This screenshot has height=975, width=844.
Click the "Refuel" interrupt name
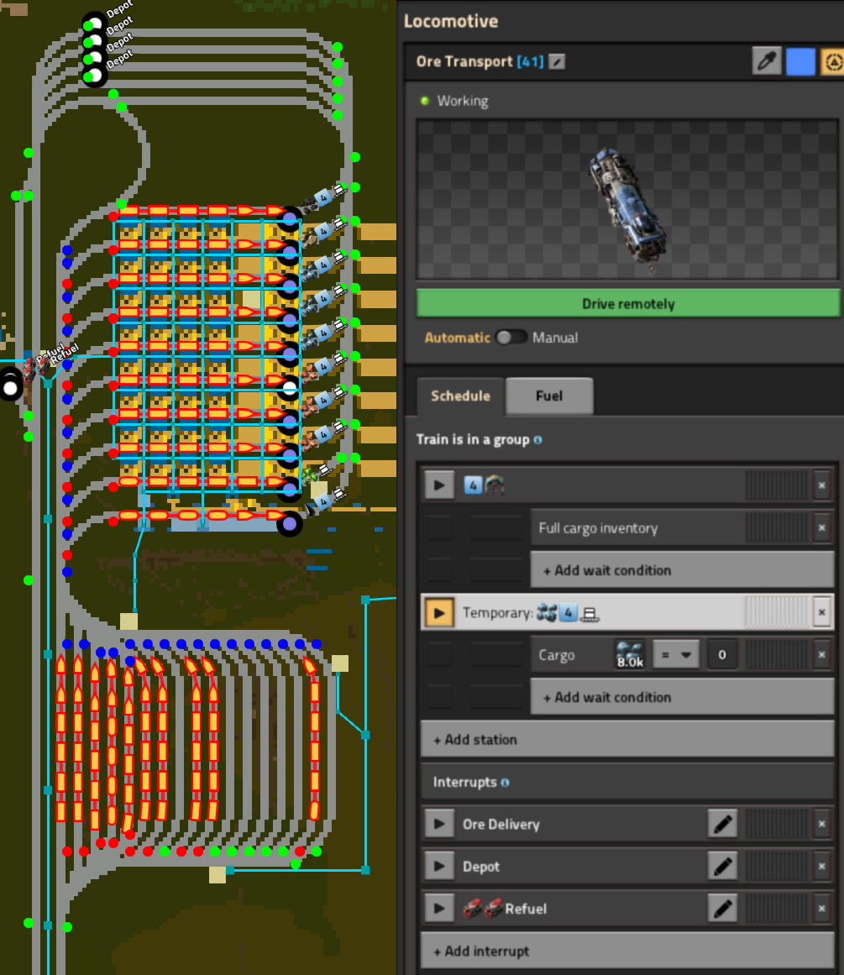[526, 909]
